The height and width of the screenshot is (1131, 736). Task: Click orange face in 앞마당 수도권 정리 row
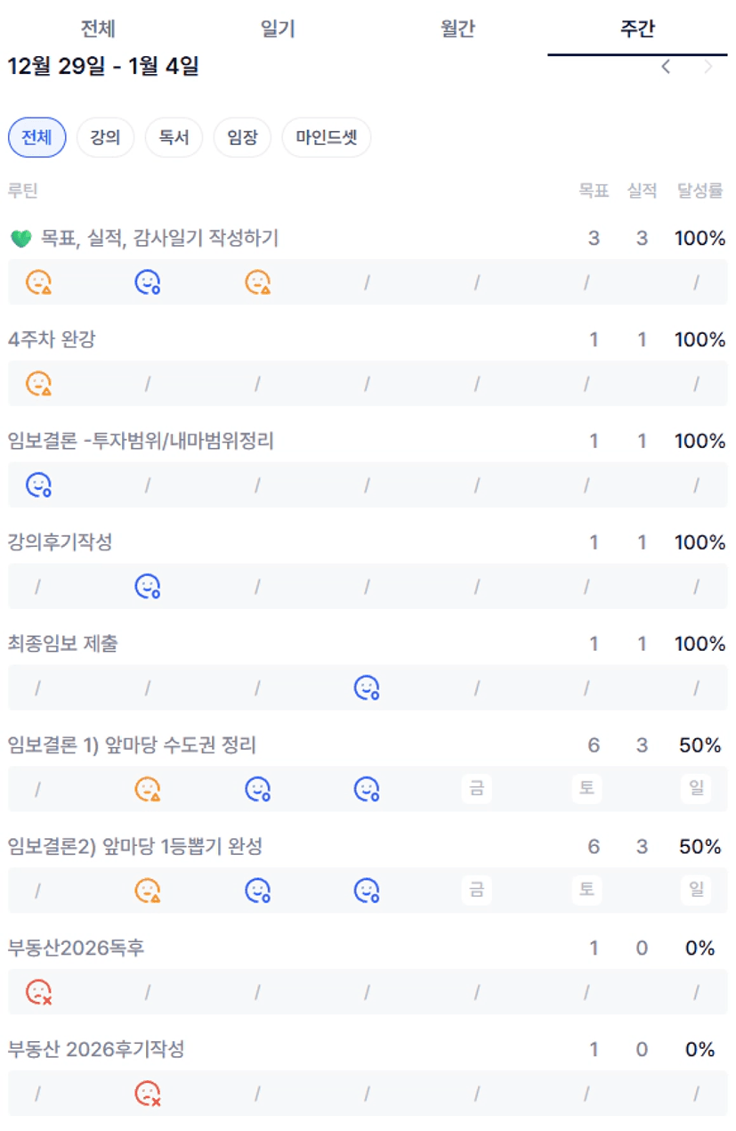pos(148,789)
